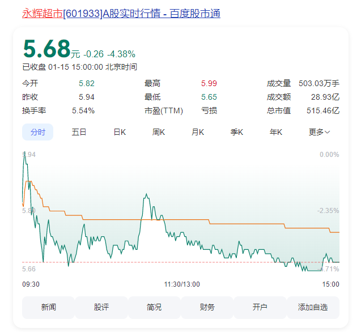Click the midday price peak on chart
This screenshot has height=332, width=361.
pyautogui.click(x=146, y=195)
